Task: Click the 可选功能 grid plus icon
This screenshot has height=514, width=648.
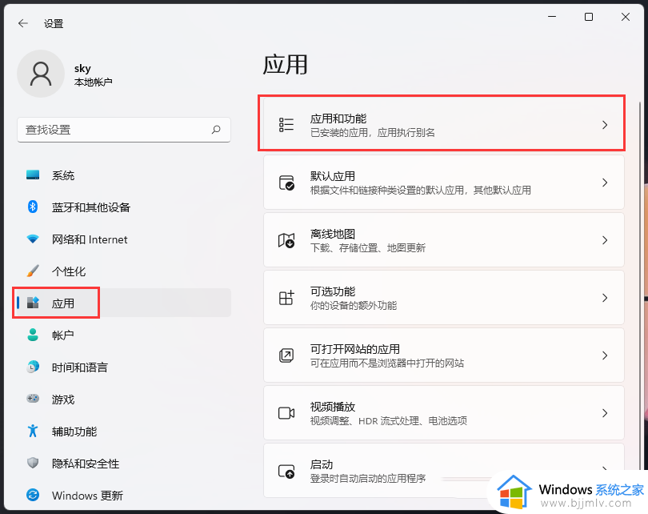Action: [x=286, y=298]
